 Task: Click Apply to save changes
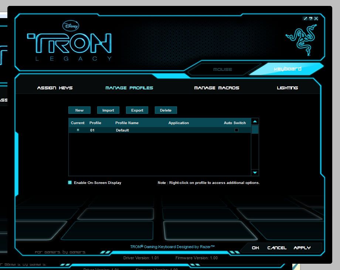pos(302,248)
